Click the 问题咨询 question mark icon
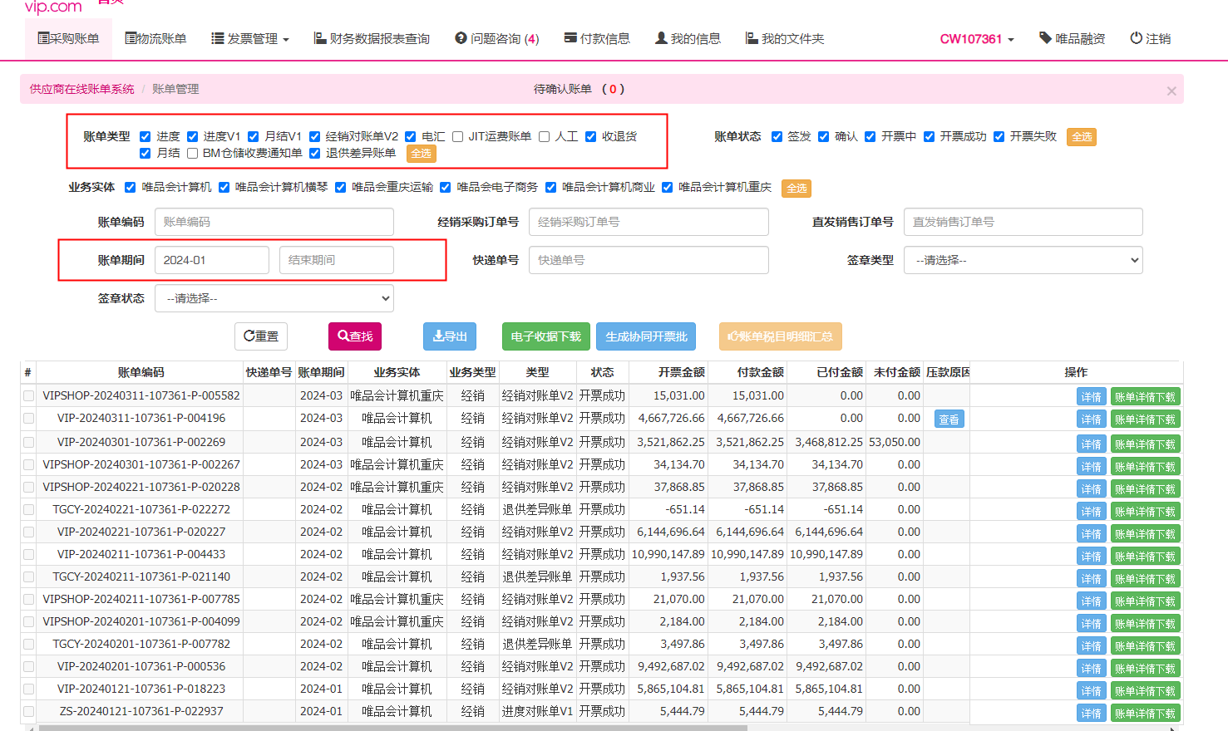 click(461, 38)
